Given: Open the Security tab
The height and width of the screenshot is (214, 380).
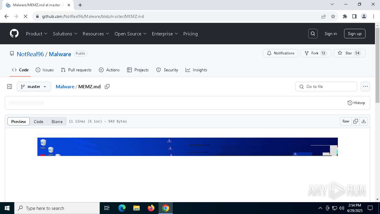Looking at the screenshot, I should pyautogui.click(x=167, y=70).
